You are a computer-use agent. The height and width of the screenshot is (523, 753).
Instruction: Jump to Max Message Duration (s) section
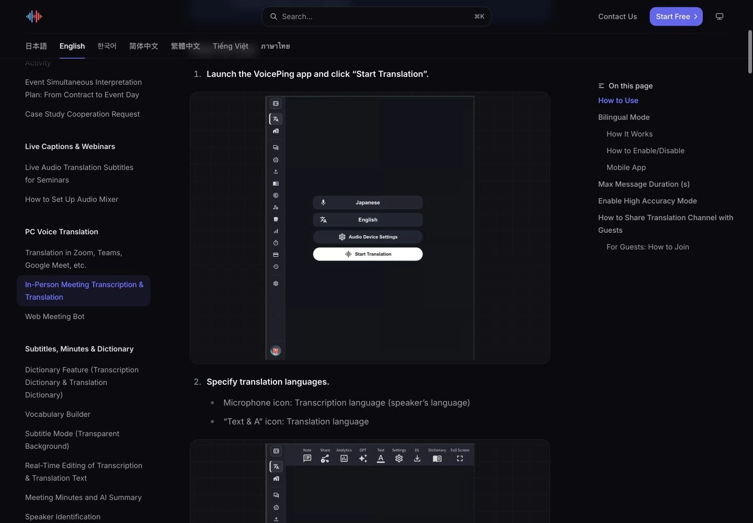tap(644, 184)
